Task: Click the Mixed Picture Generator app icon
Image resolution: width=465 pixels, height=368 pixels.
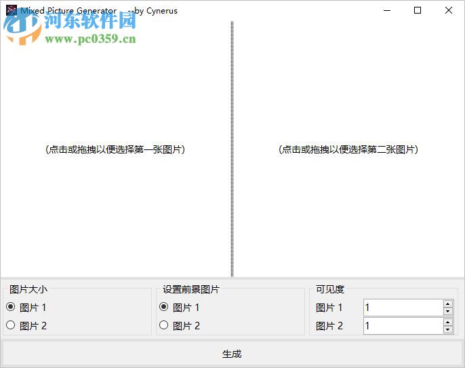Action: pyautogui.click(x=12, y=10)
